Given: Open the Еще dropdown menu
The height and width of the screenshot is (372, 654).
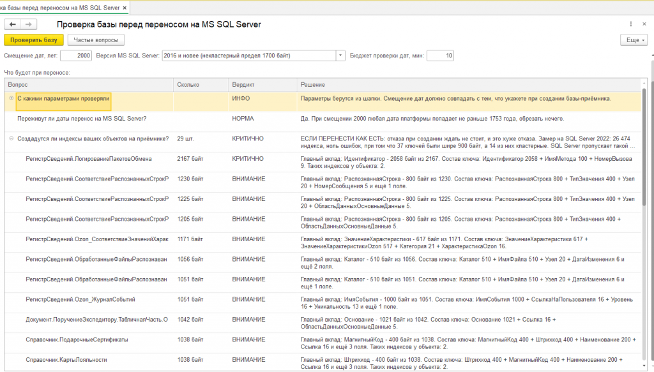Looking at the screenshot, I should [x=634, y=40].
